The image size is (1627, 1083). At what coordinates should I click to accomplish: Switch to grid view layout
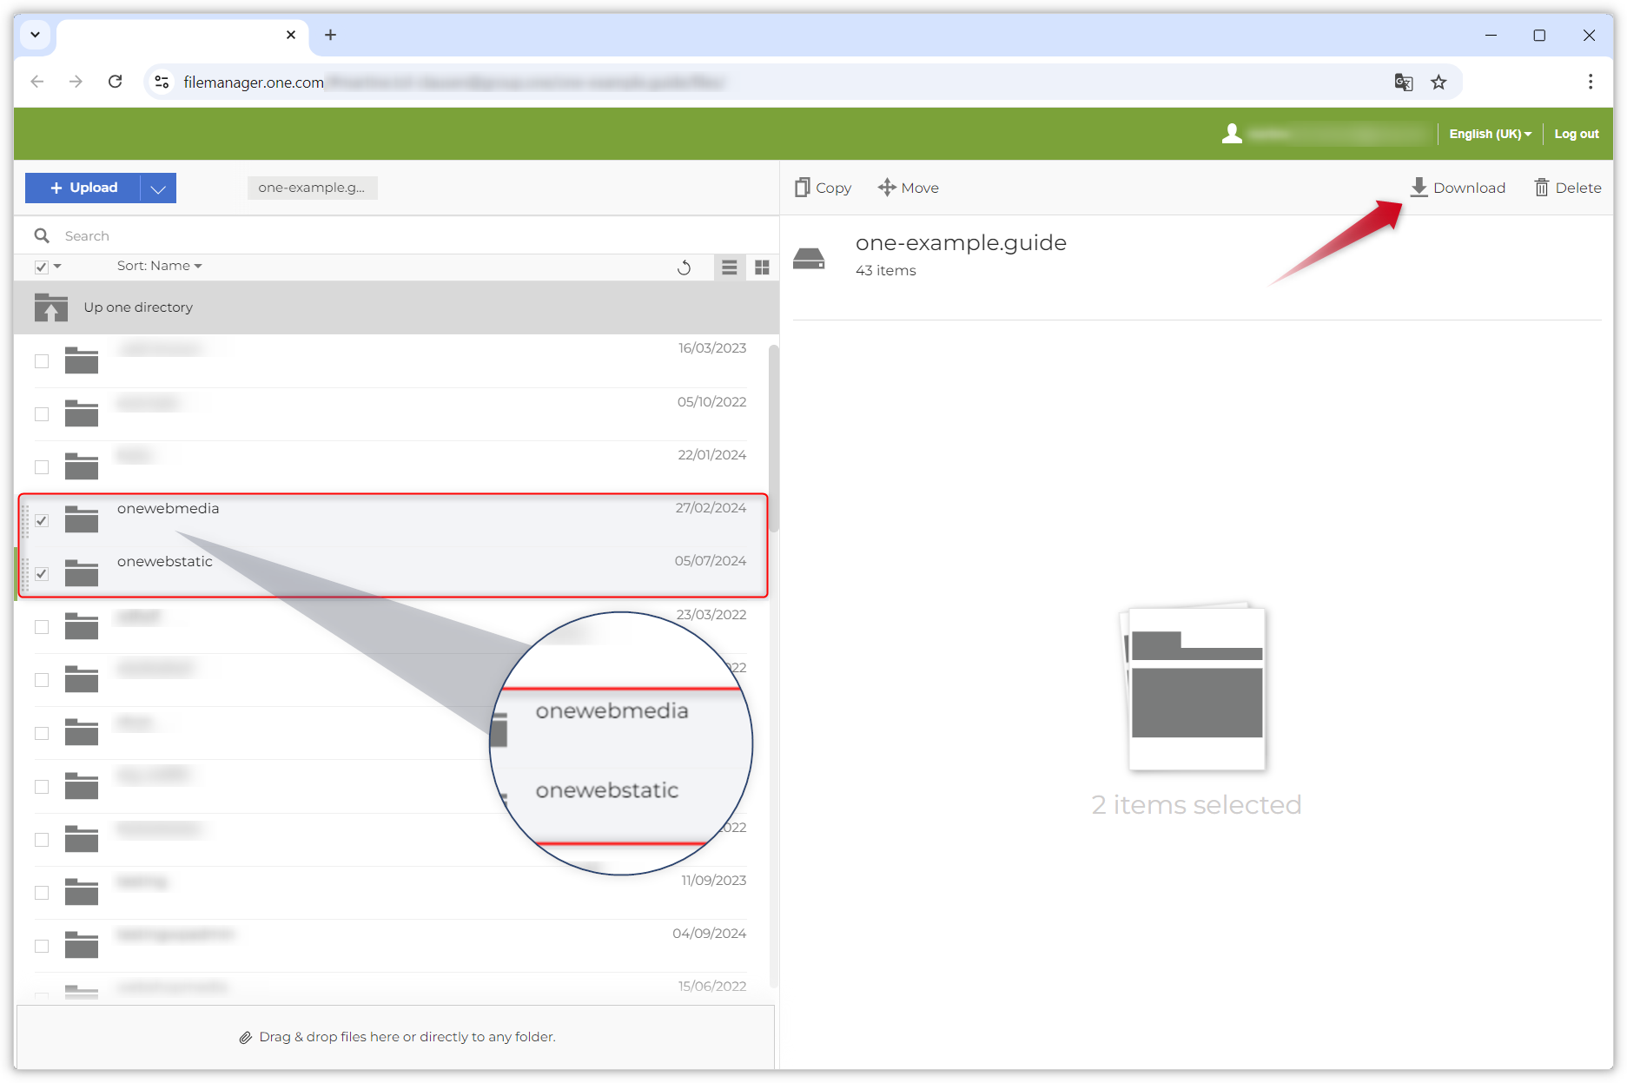762,267
